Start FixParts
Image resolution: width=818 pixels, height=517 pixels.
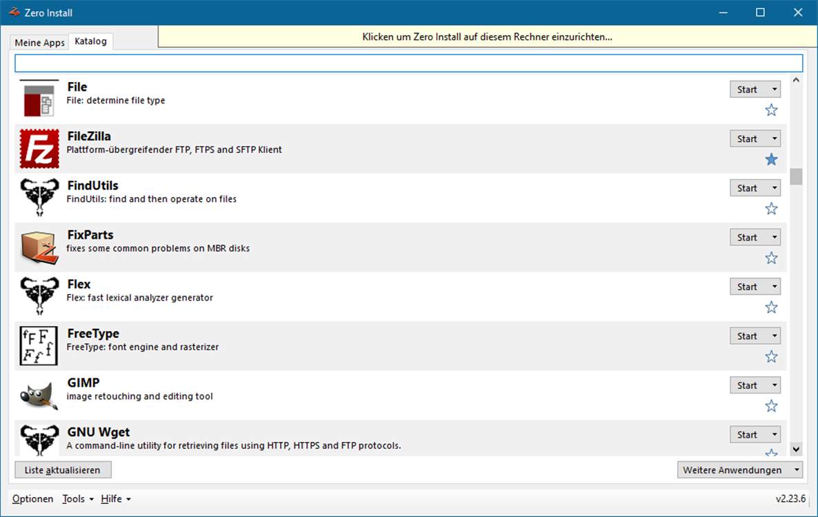pos(749,237)
